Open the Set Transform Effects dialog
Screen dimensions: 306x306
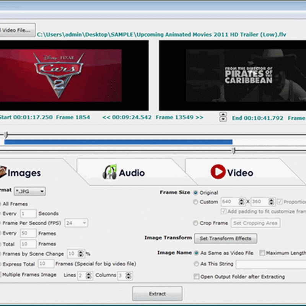(x=225, y=238)
